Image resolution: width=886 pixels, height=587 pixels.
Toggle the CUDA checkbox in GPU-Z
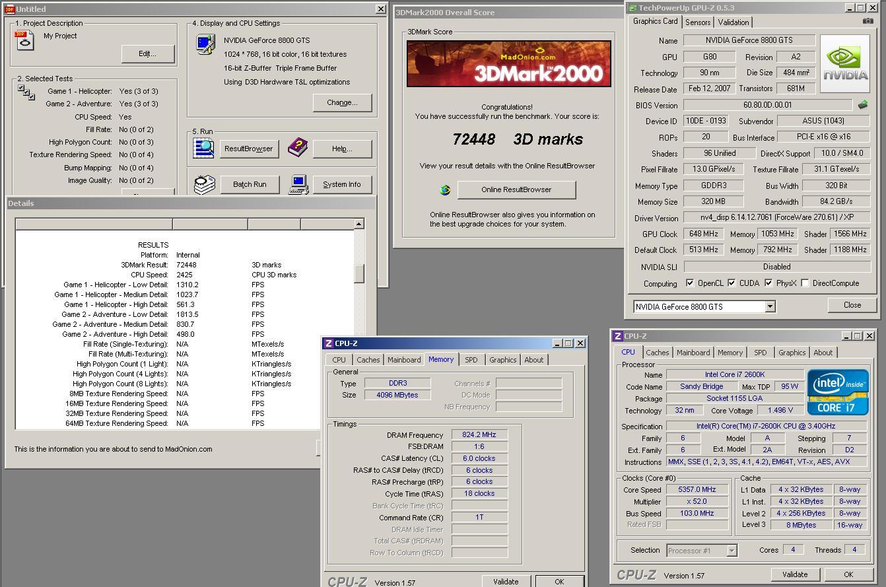click(732, 283)
